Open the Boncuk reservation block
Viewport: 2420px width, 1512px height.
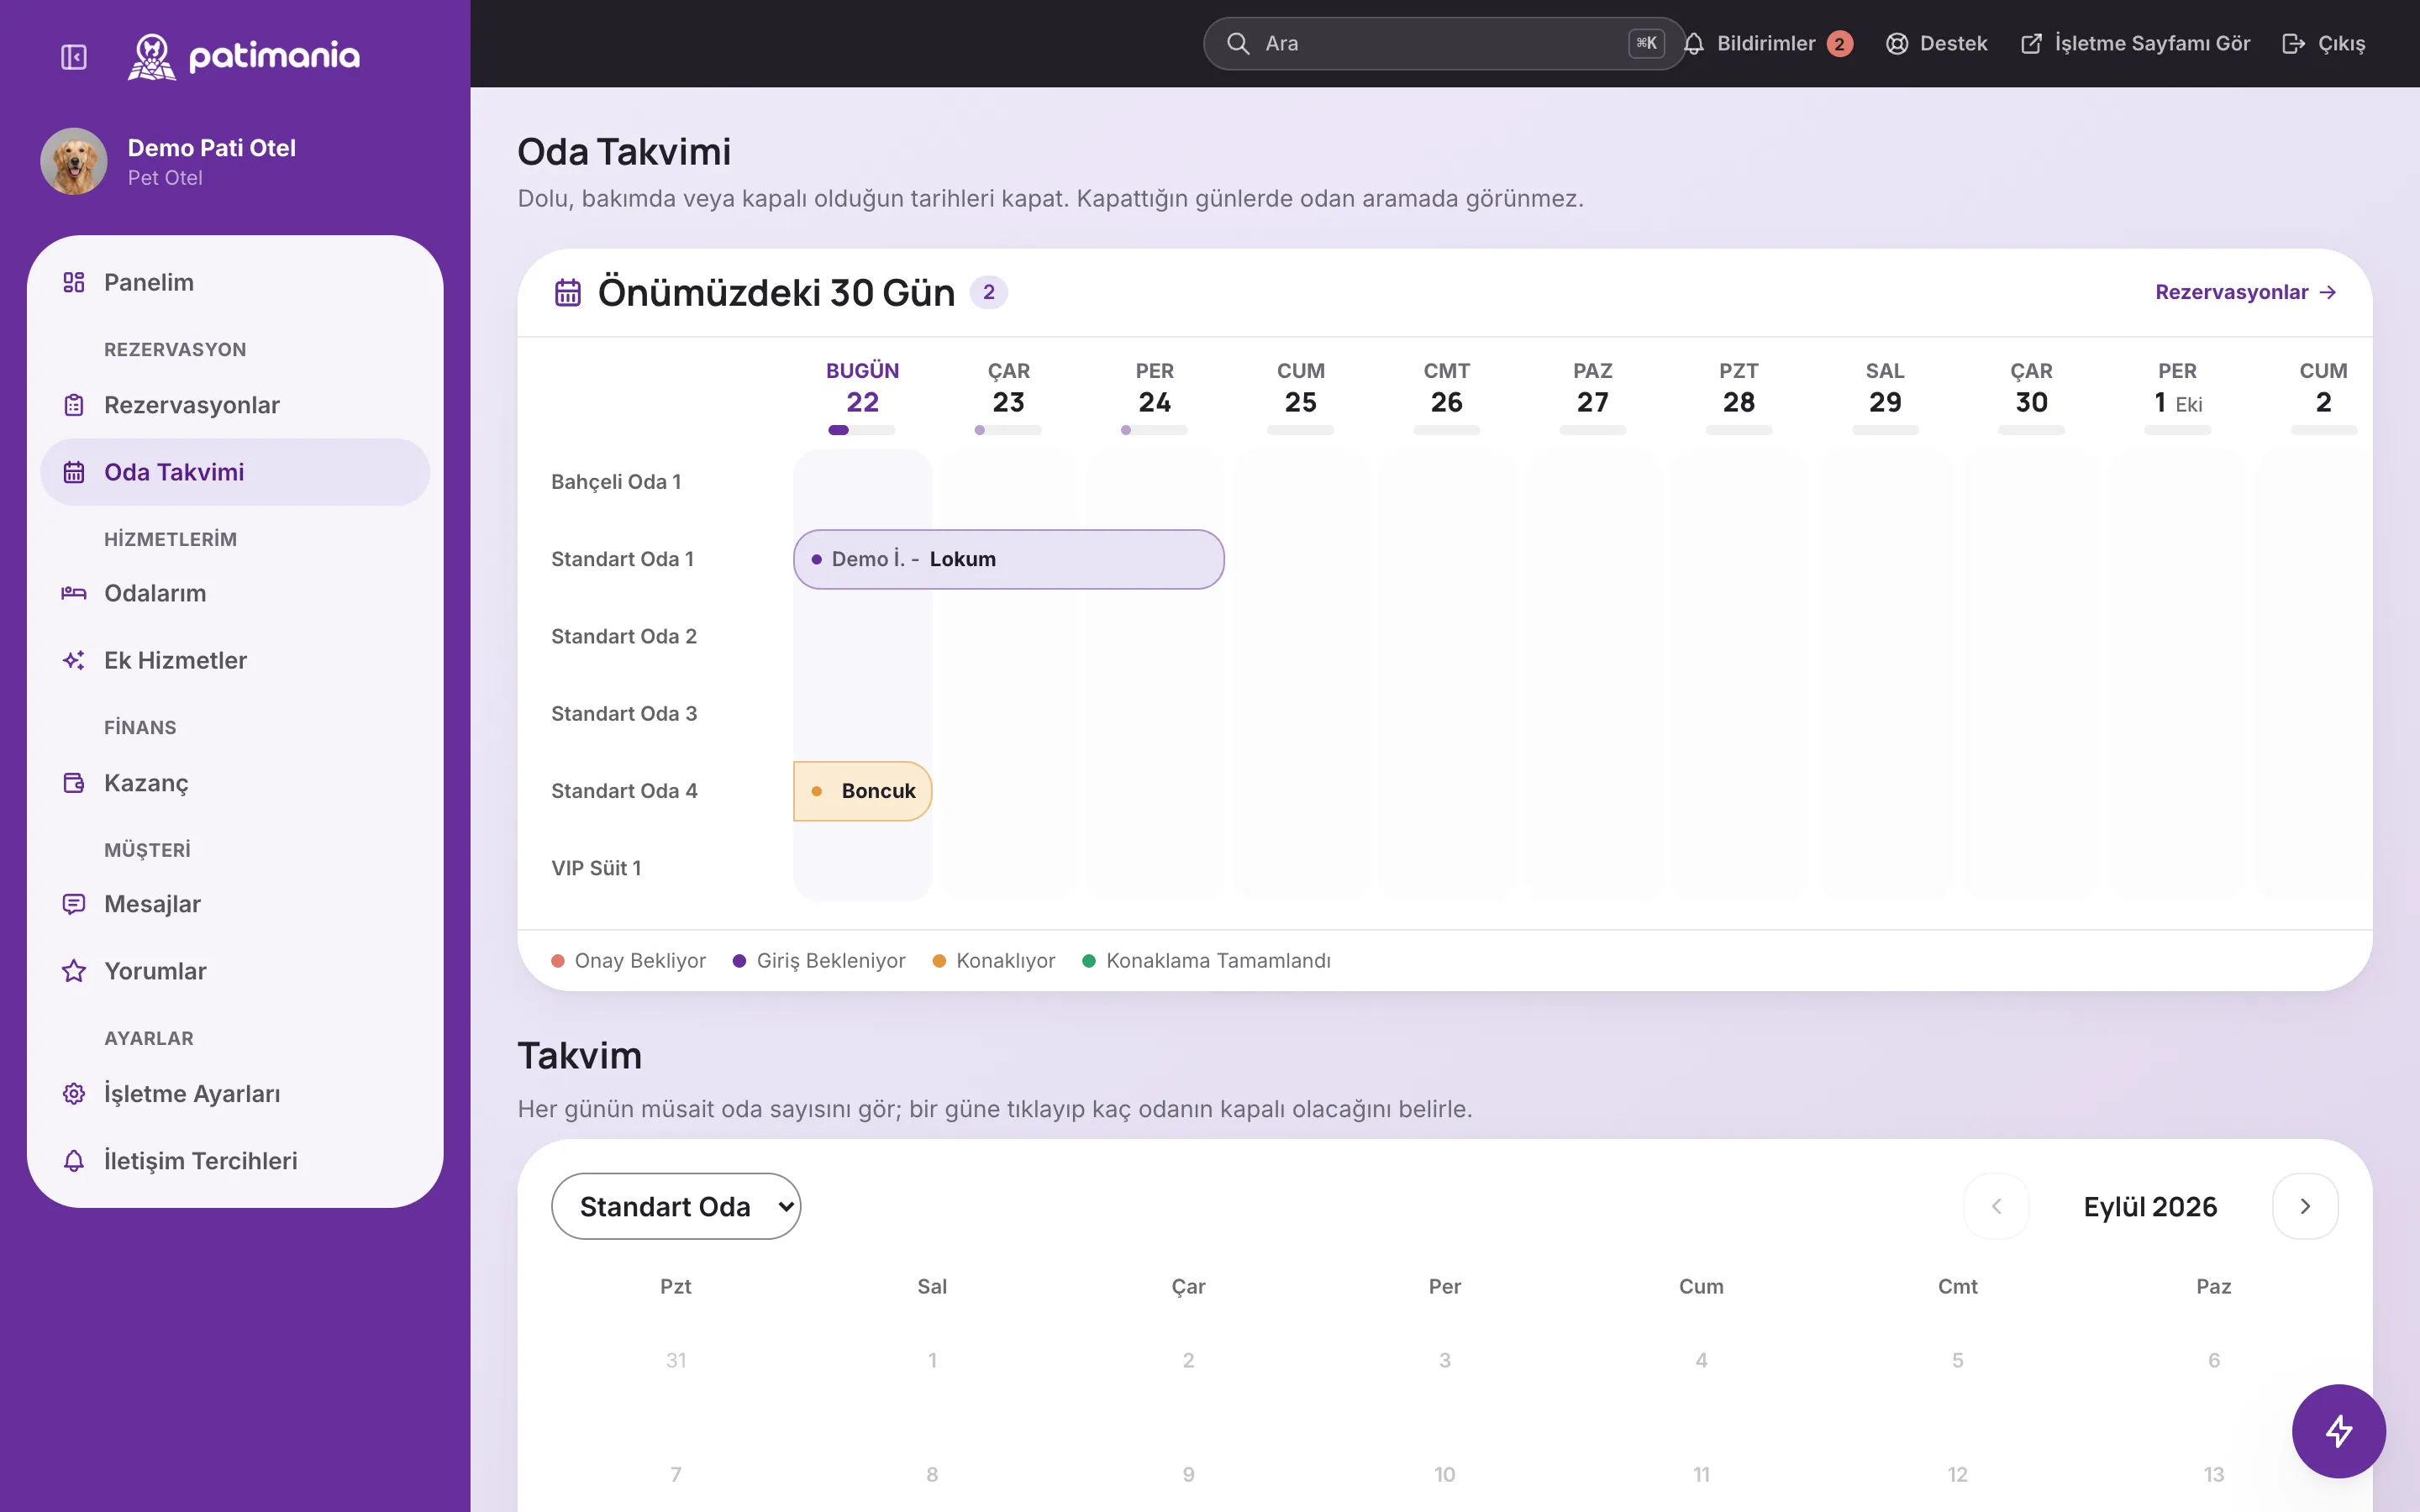click(862, 791)
